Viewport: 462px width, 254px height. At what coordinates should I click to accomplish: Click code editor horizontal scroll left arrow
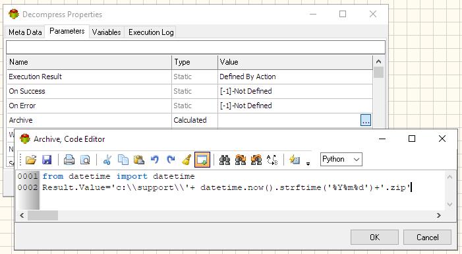pyautogui.click(x=22, y=215)
